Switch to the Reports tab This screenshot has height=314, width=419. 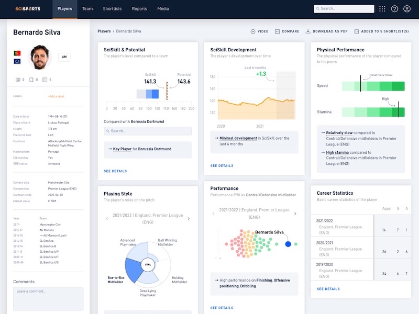click(139, 9)
